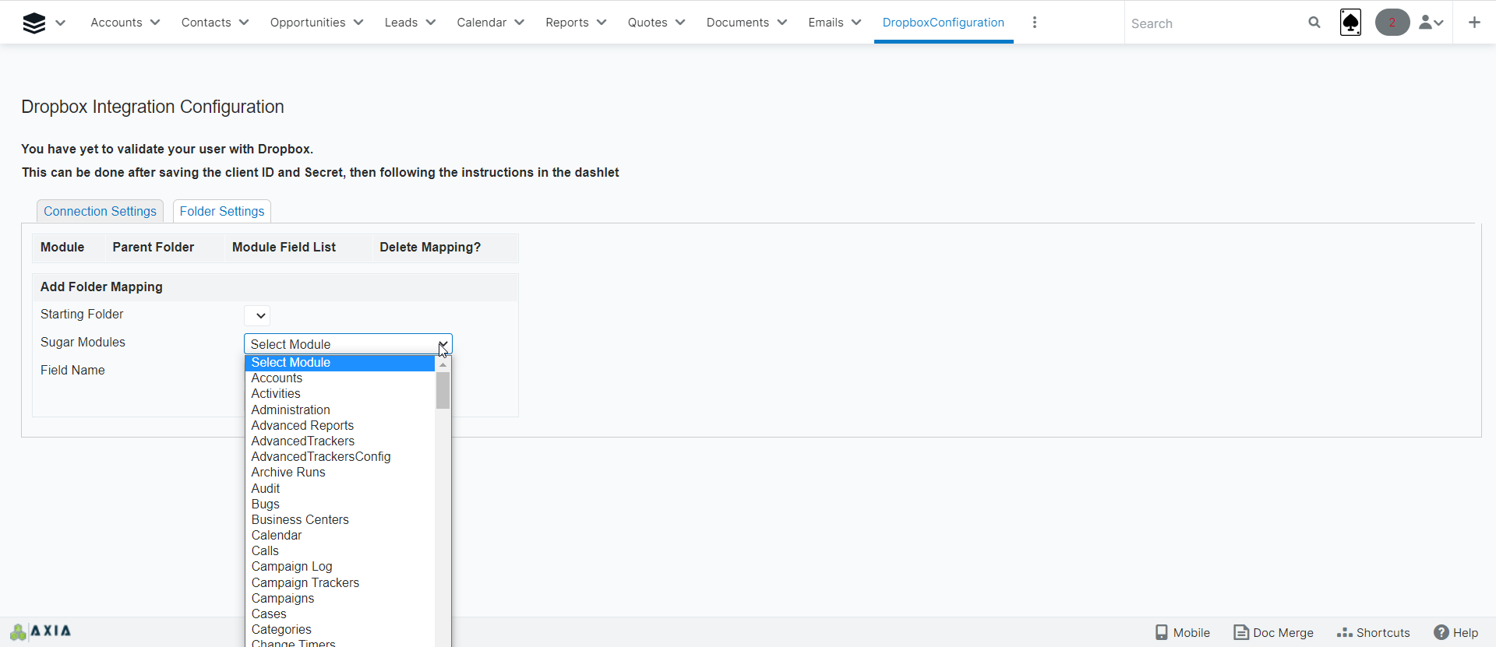Choose Select Module option in list
This screenshot has height=647, width=1496.
click(340, 363)
